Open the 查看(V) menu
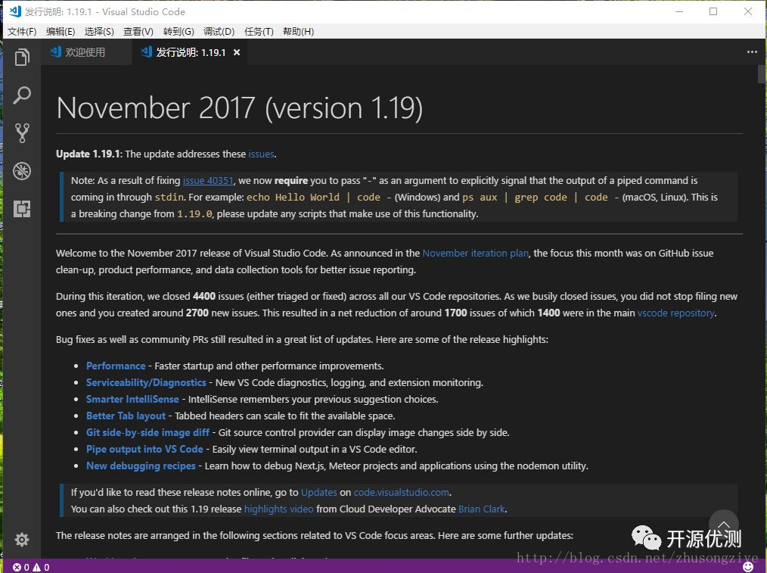The height and width of the screenshot is (573, 767). coord(138,31)
